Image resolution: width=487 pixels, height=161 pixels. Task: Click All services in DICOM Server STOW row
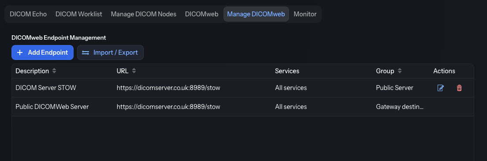(291, 88)
